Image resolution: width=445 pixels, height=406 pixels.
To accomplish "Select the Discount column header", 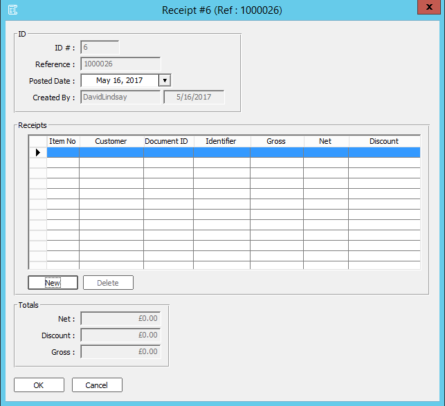I will pyautogui.click(x=385, y=141).
